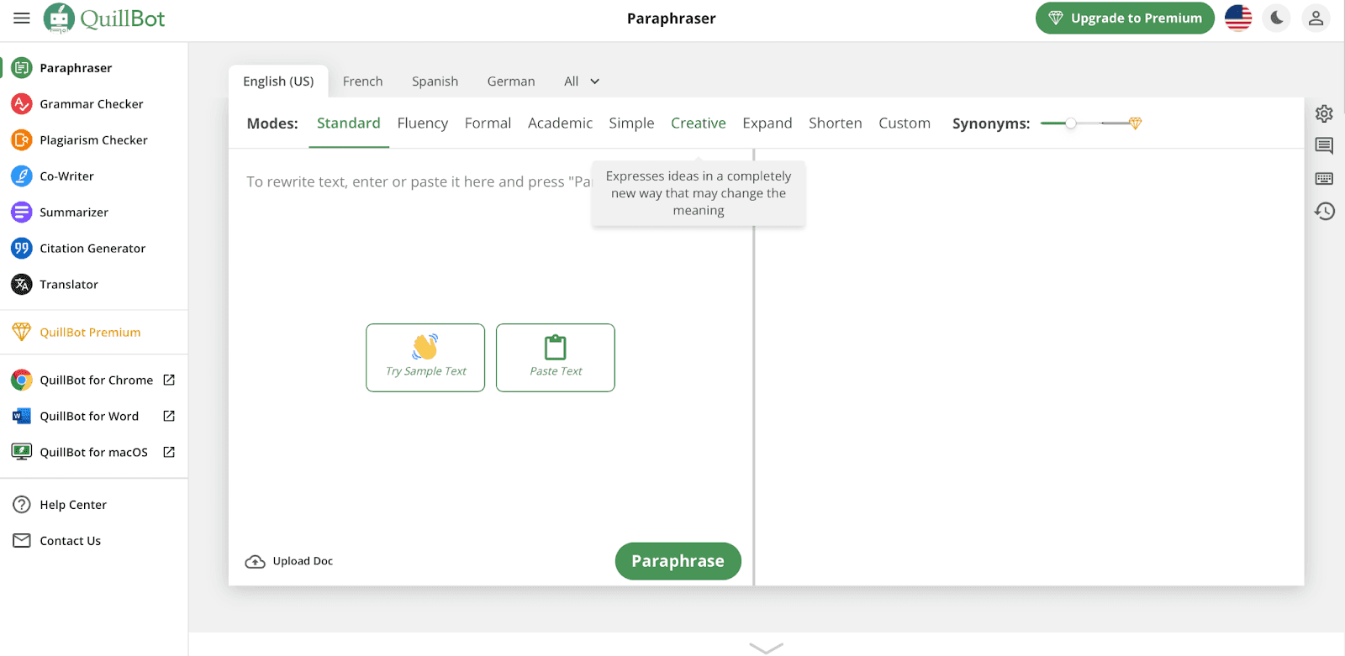Viewport: 1345px width, 656px height.
Task: Select Shorten mode
Action: [835, 123]
